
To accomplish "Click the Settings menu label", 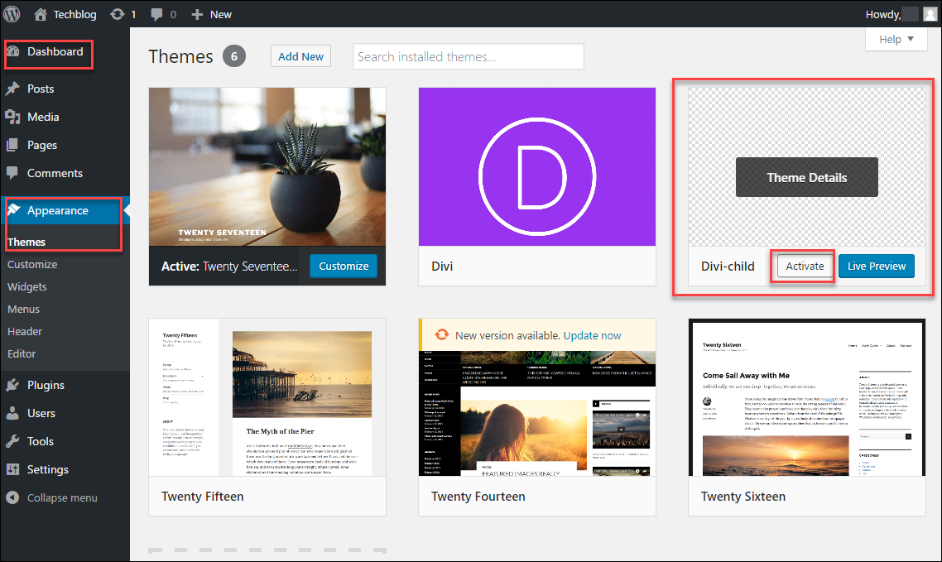I will click(x=47, y=469).
